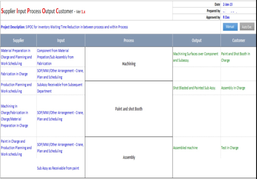Click the Project Description text line
This screenshot has height=179, width=257.
click(x=64, y=27)
